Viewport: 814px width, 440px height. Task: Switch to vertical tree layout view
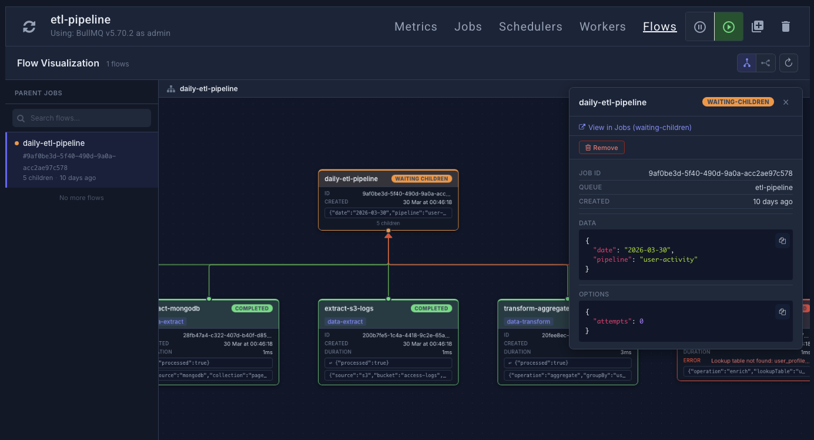click(x=747, y=63)
